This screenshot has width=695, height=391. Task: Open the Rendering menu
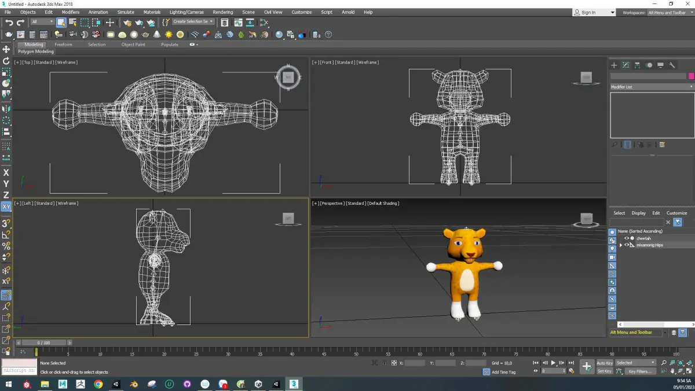pyautogui.click(x=223, y=12)
